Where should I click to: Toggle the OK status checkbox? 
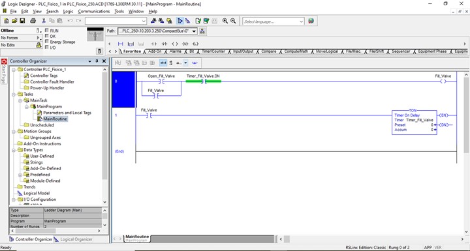point(46,36)
